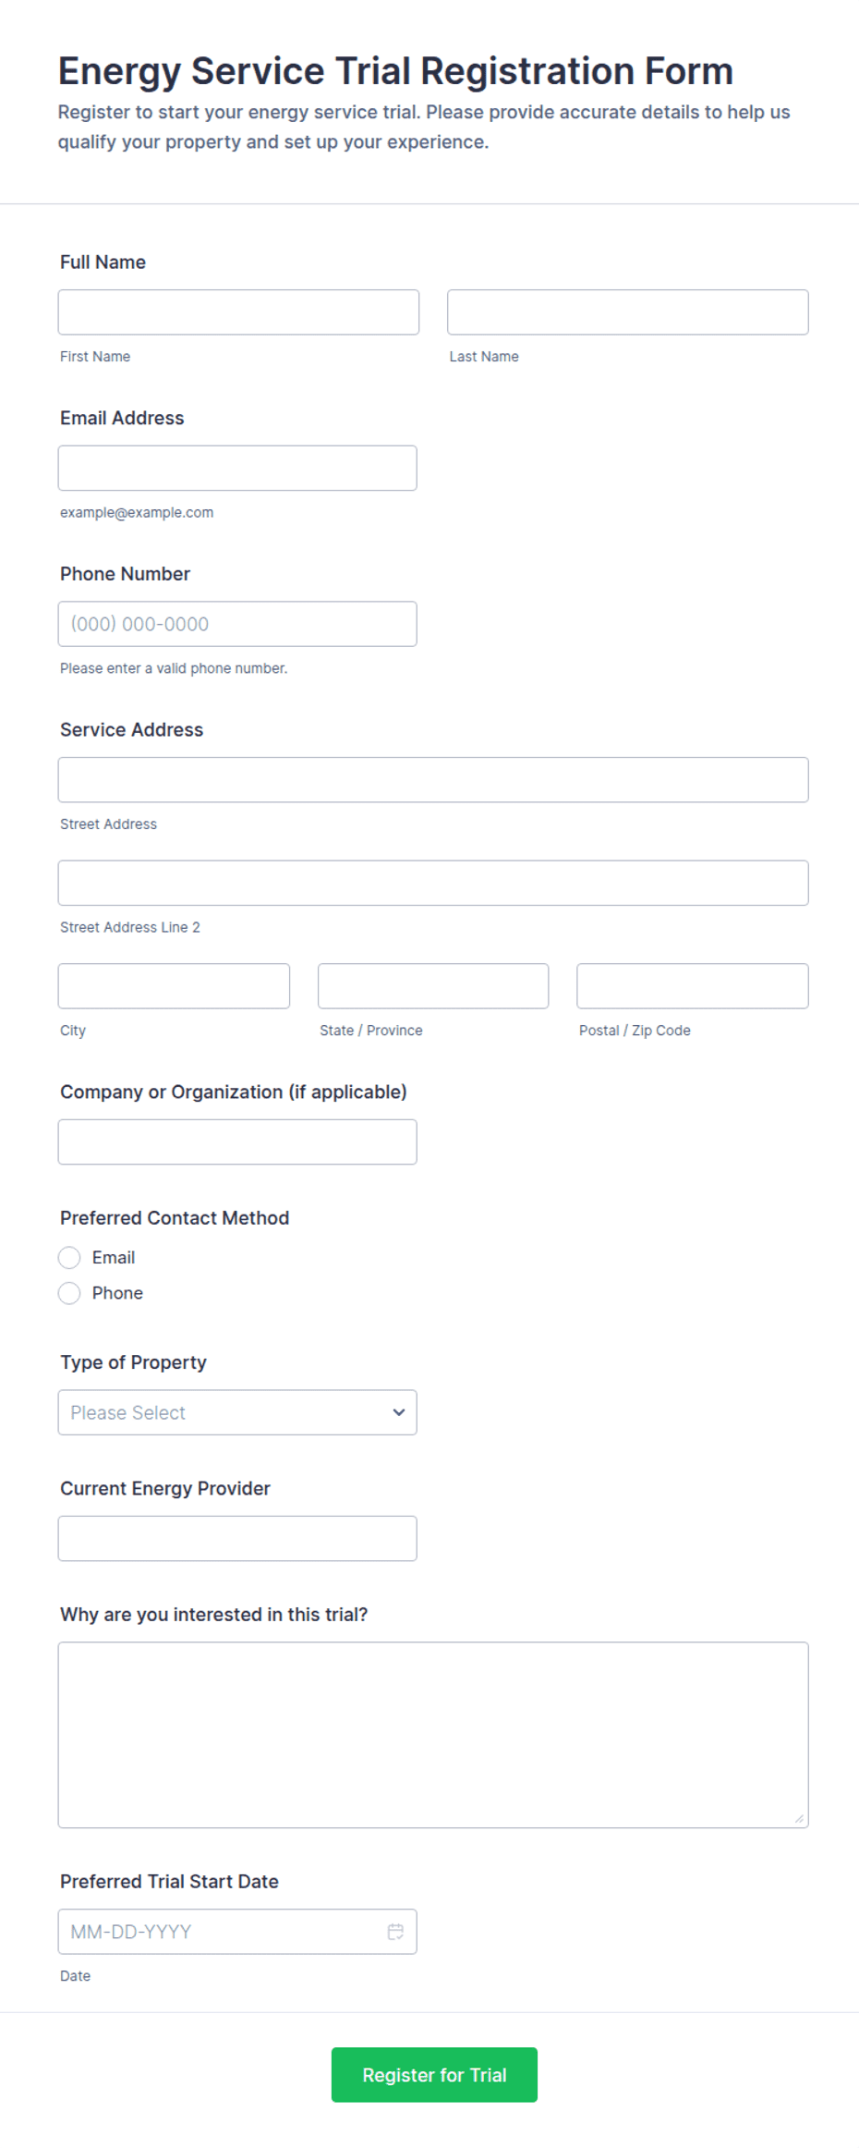Open the calendar picker icon
This screenshot has width=859, height=2148.
395,1932
